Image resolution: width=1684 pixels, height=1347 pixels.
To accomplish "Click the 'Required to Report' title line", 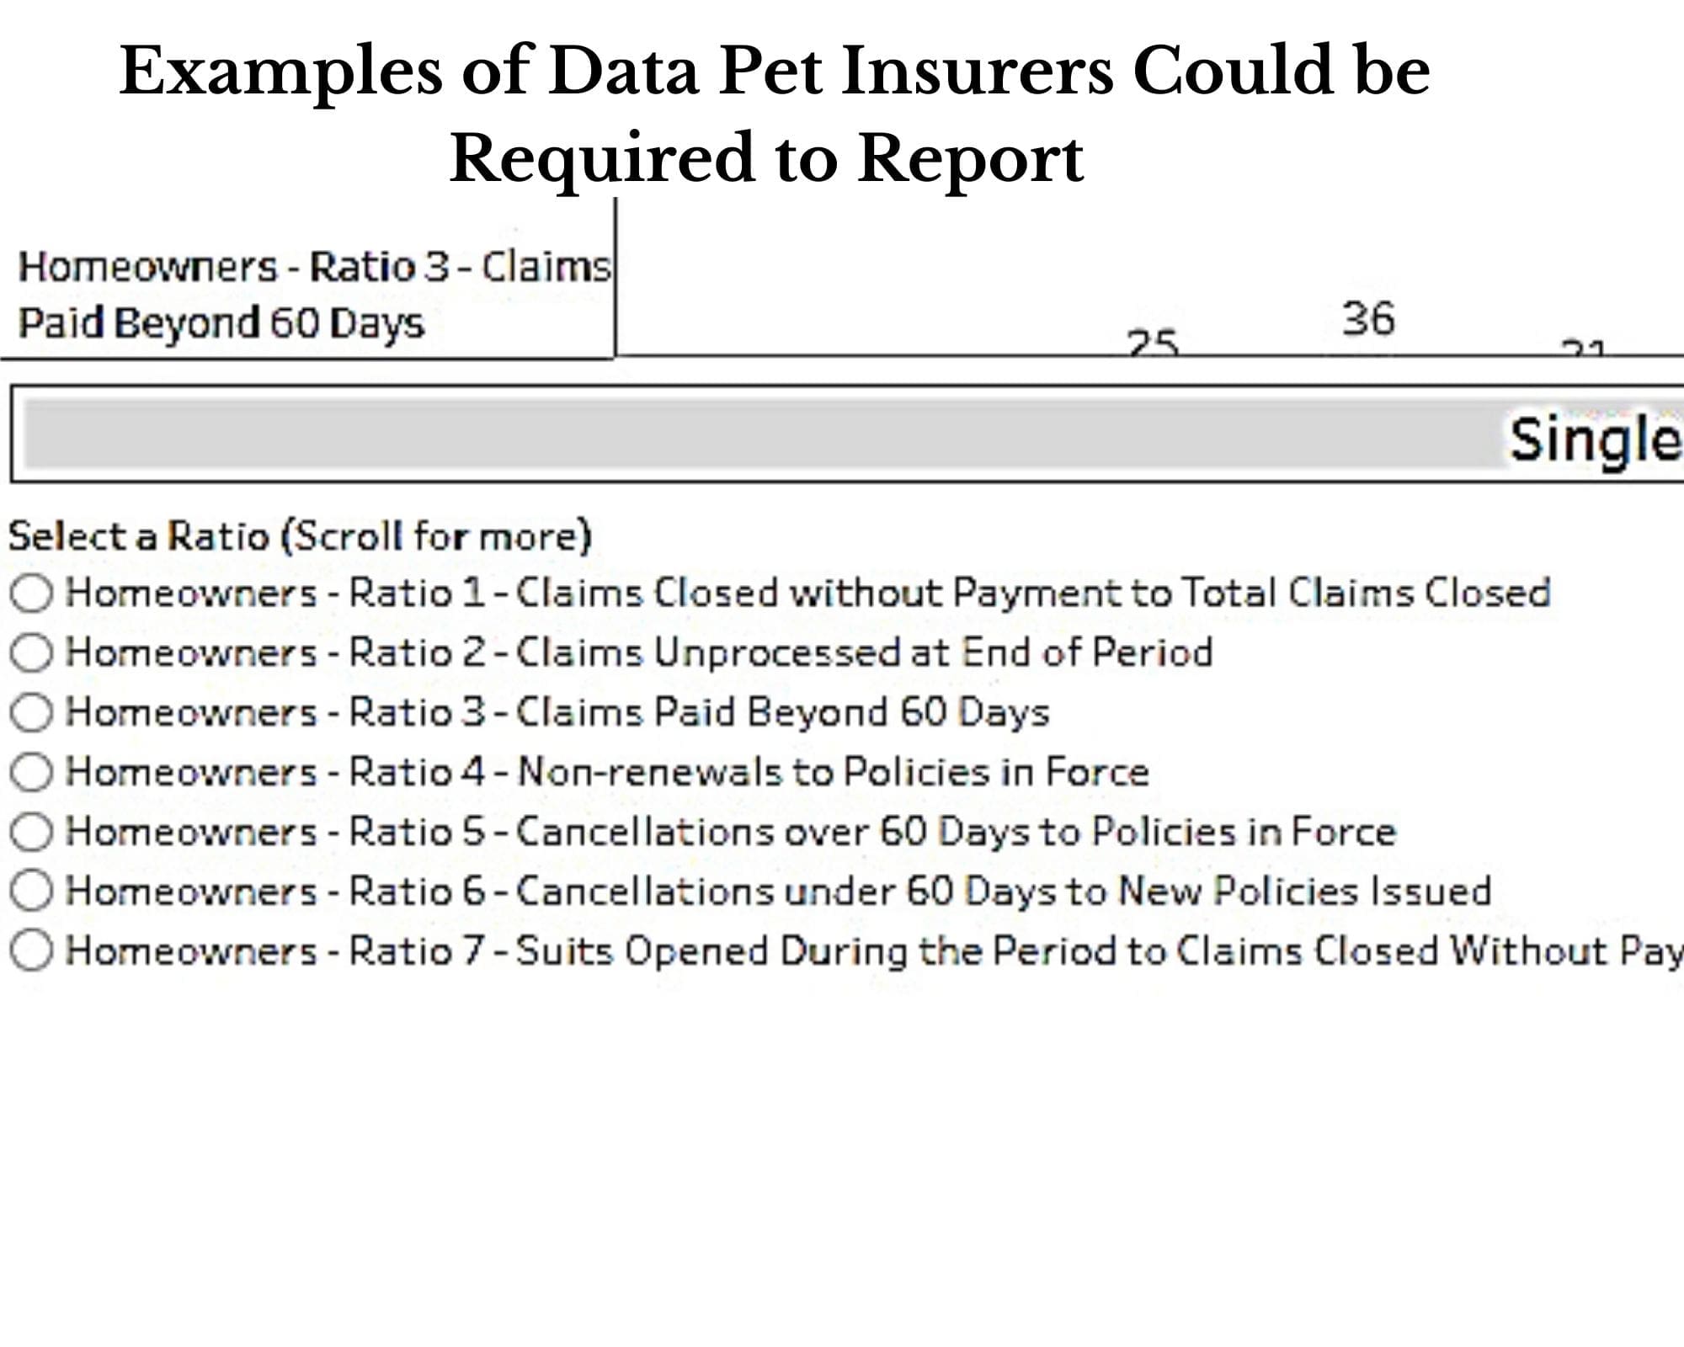I will pyautogui.click(x=767, y=159).
